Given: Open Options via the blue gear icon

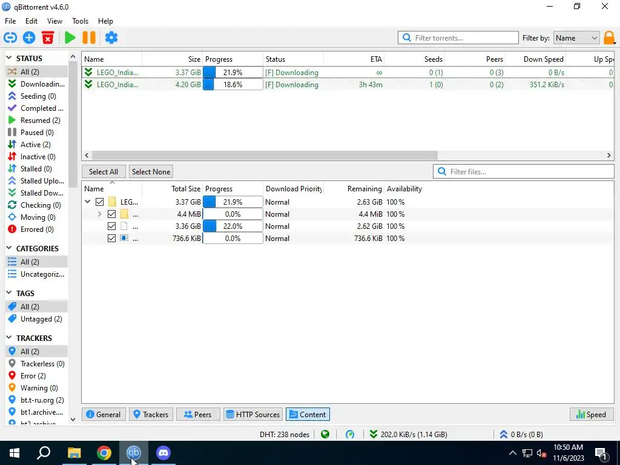Looking at the screenshot, I should (x=111, y=38).
